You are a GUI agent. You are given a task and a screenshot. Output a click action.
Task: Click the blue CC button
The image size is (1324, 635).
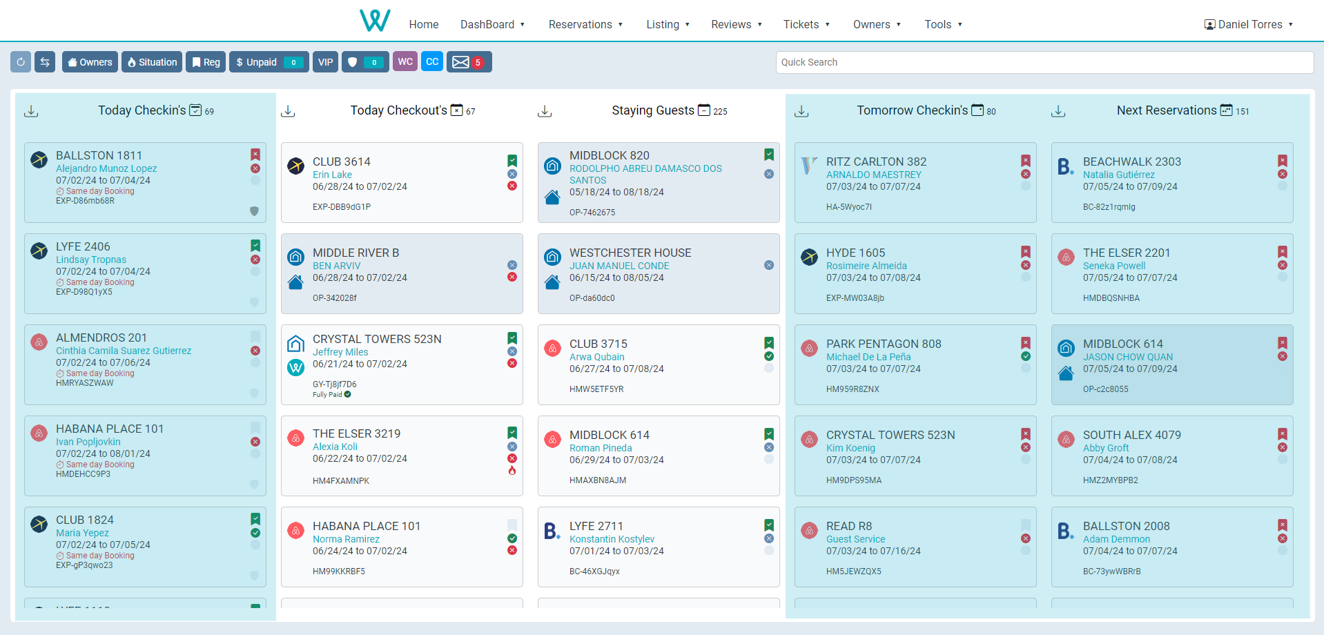(x=432, y=61)
